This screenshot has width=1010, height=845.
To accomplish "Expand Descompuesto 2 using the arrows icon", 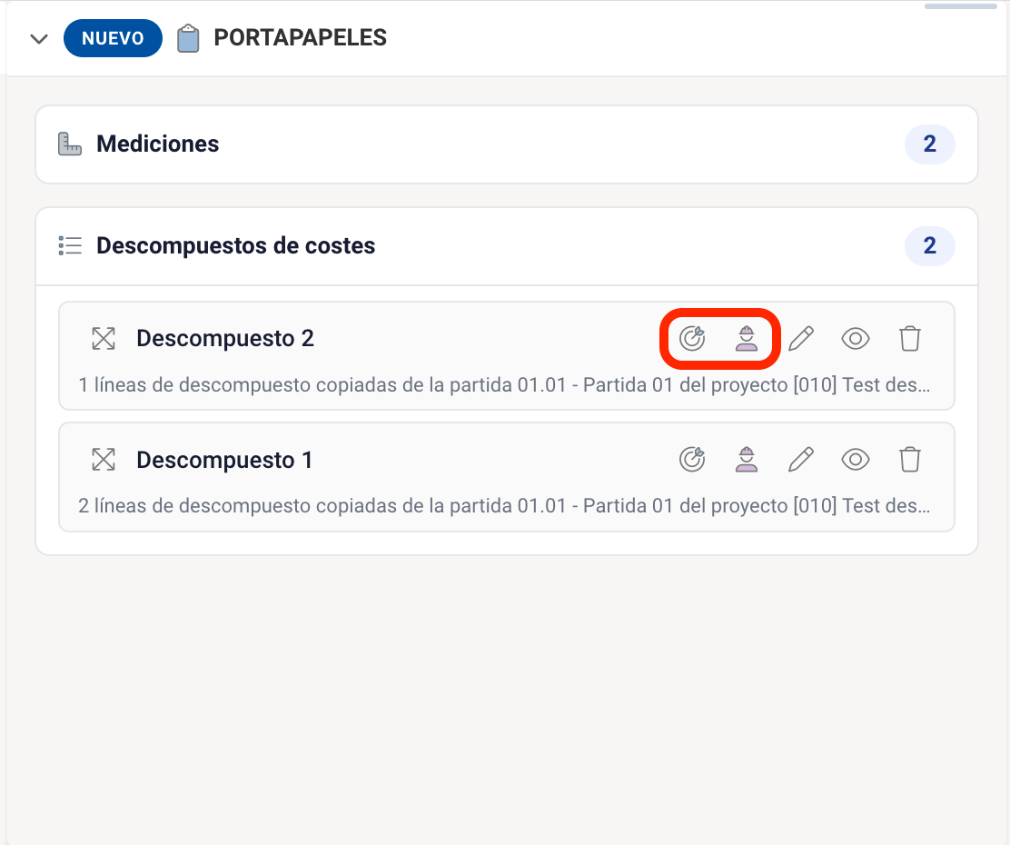I will pos(104,339).
